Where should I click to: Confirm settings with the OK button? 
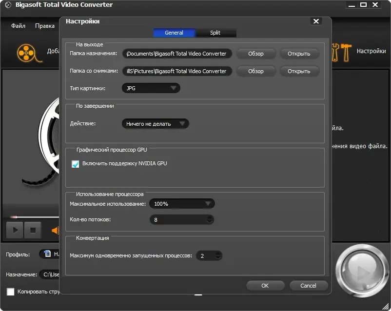265,286
